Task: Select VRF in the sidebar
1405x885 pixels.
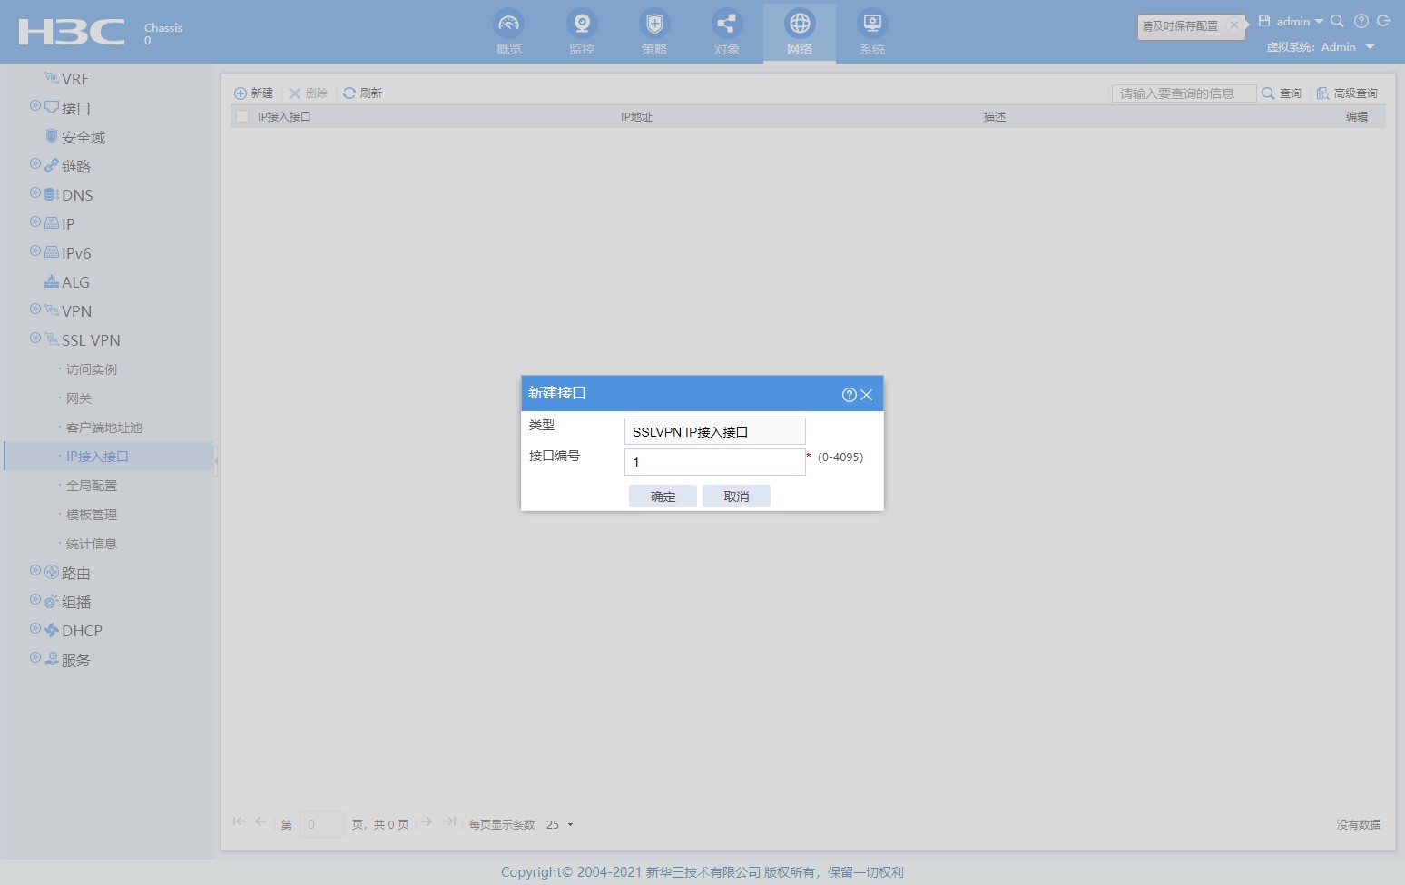Action: [x=74, y=79]
